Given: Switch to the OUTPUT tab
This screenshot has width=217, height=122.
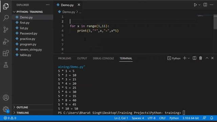Looking at the screenshot, I should pos(82,58).
